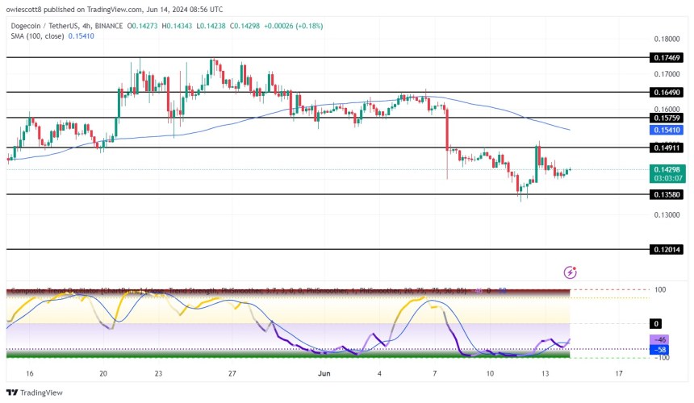
Task: Click the Jun label on time axis
Action: 324,373
